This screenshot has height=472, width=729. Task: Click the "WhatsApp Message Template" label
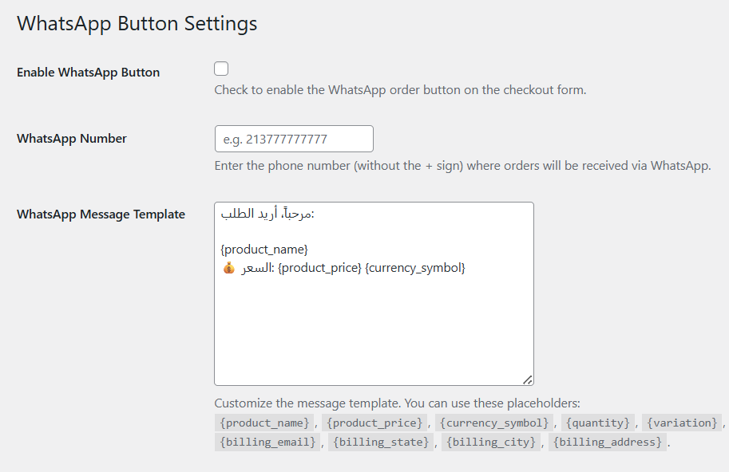101,214
